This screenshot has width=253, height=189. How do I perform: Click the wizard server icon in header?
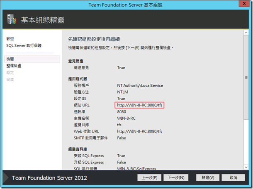(x=12, y=19)
